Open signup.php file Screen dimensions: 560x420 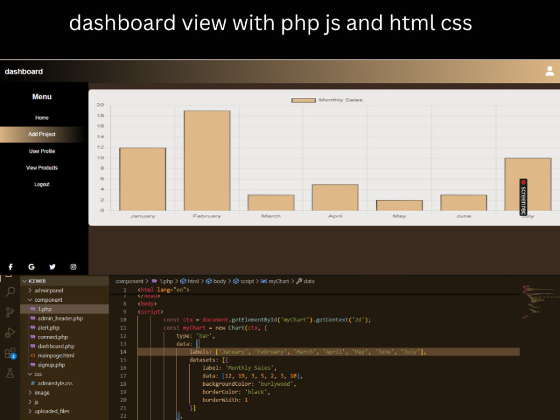point(51,365)
